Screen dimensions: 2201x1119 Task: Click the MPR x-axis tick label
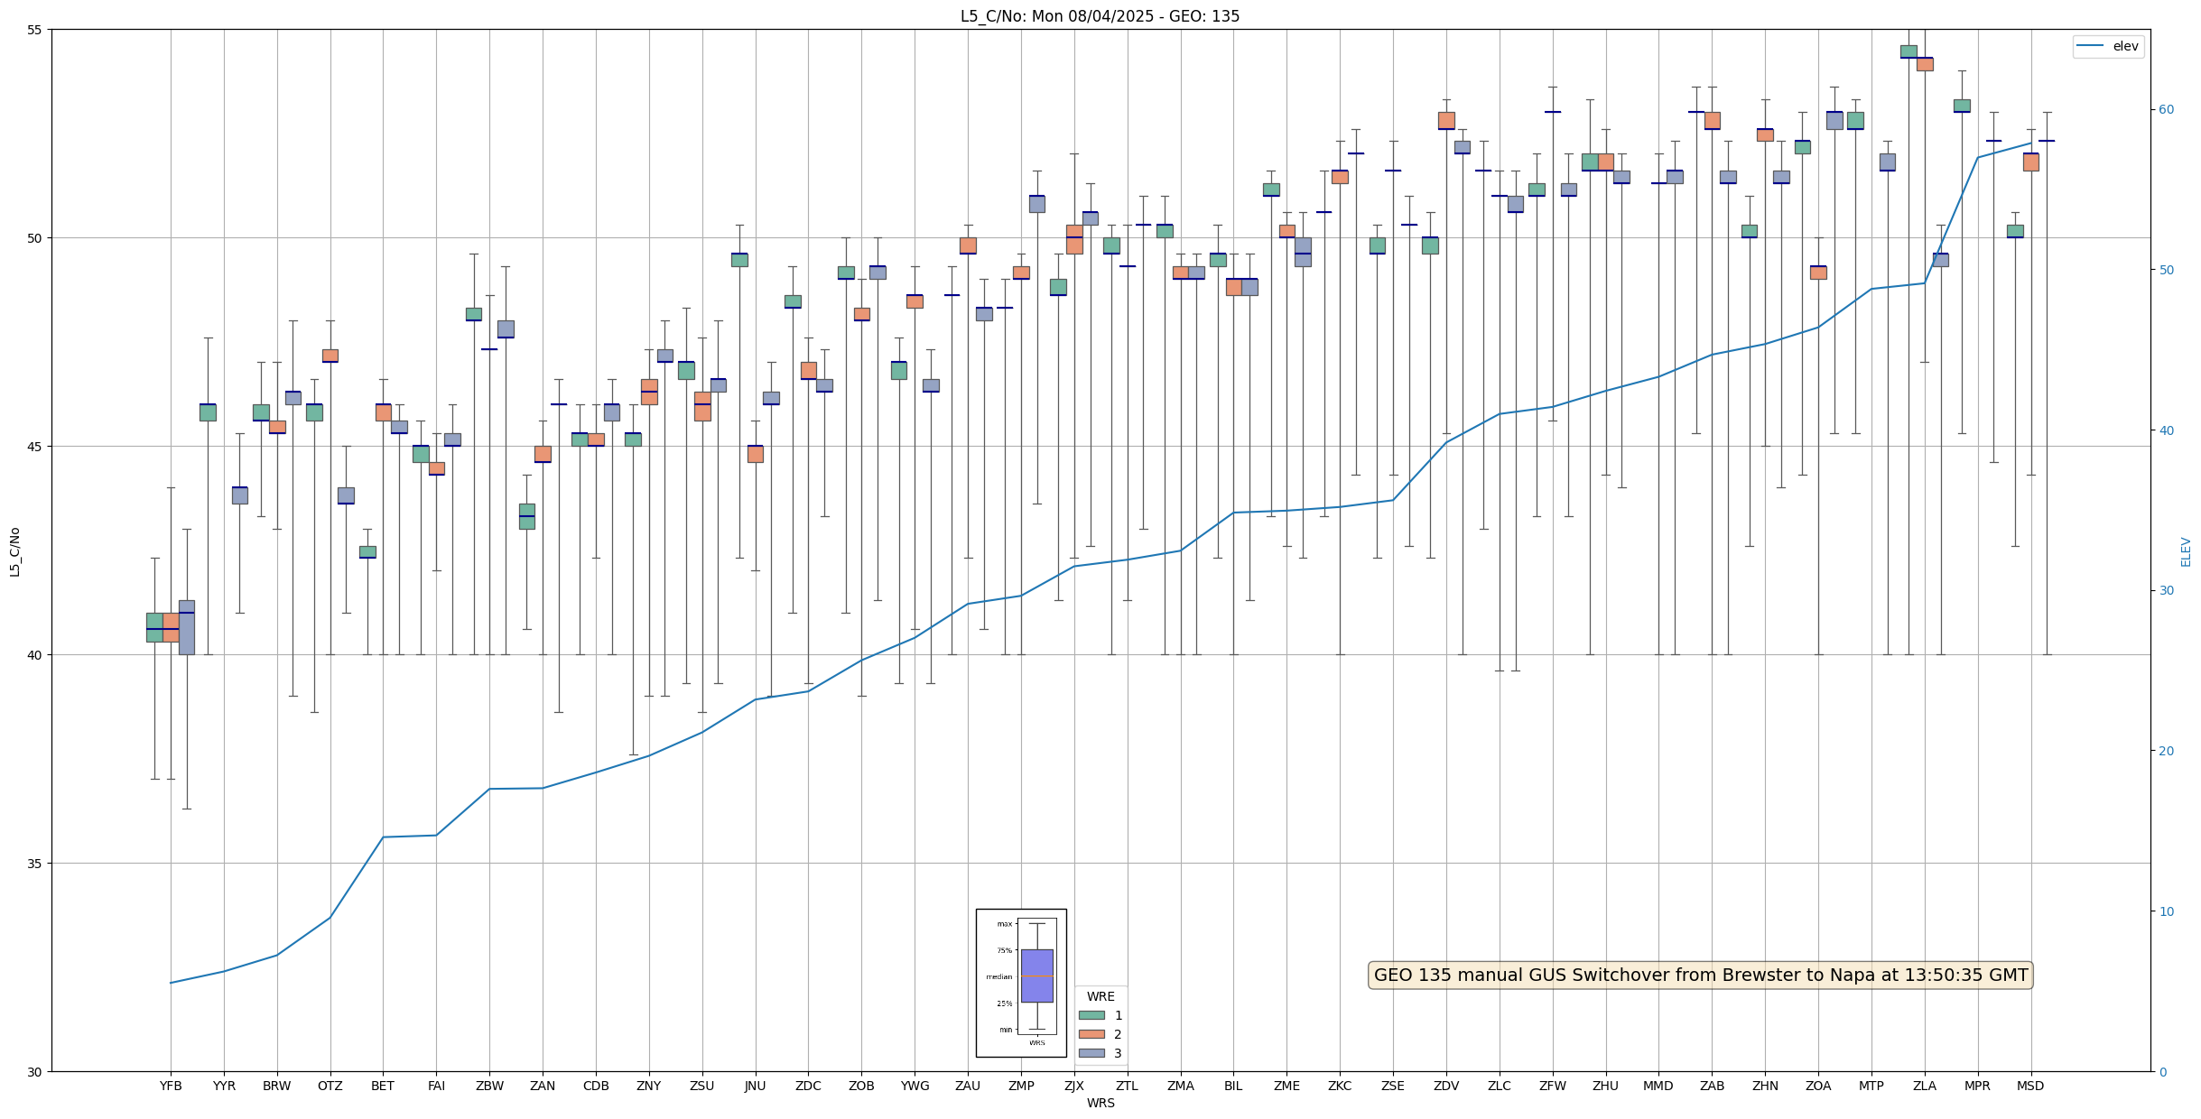click(x=1977, y=1086)
